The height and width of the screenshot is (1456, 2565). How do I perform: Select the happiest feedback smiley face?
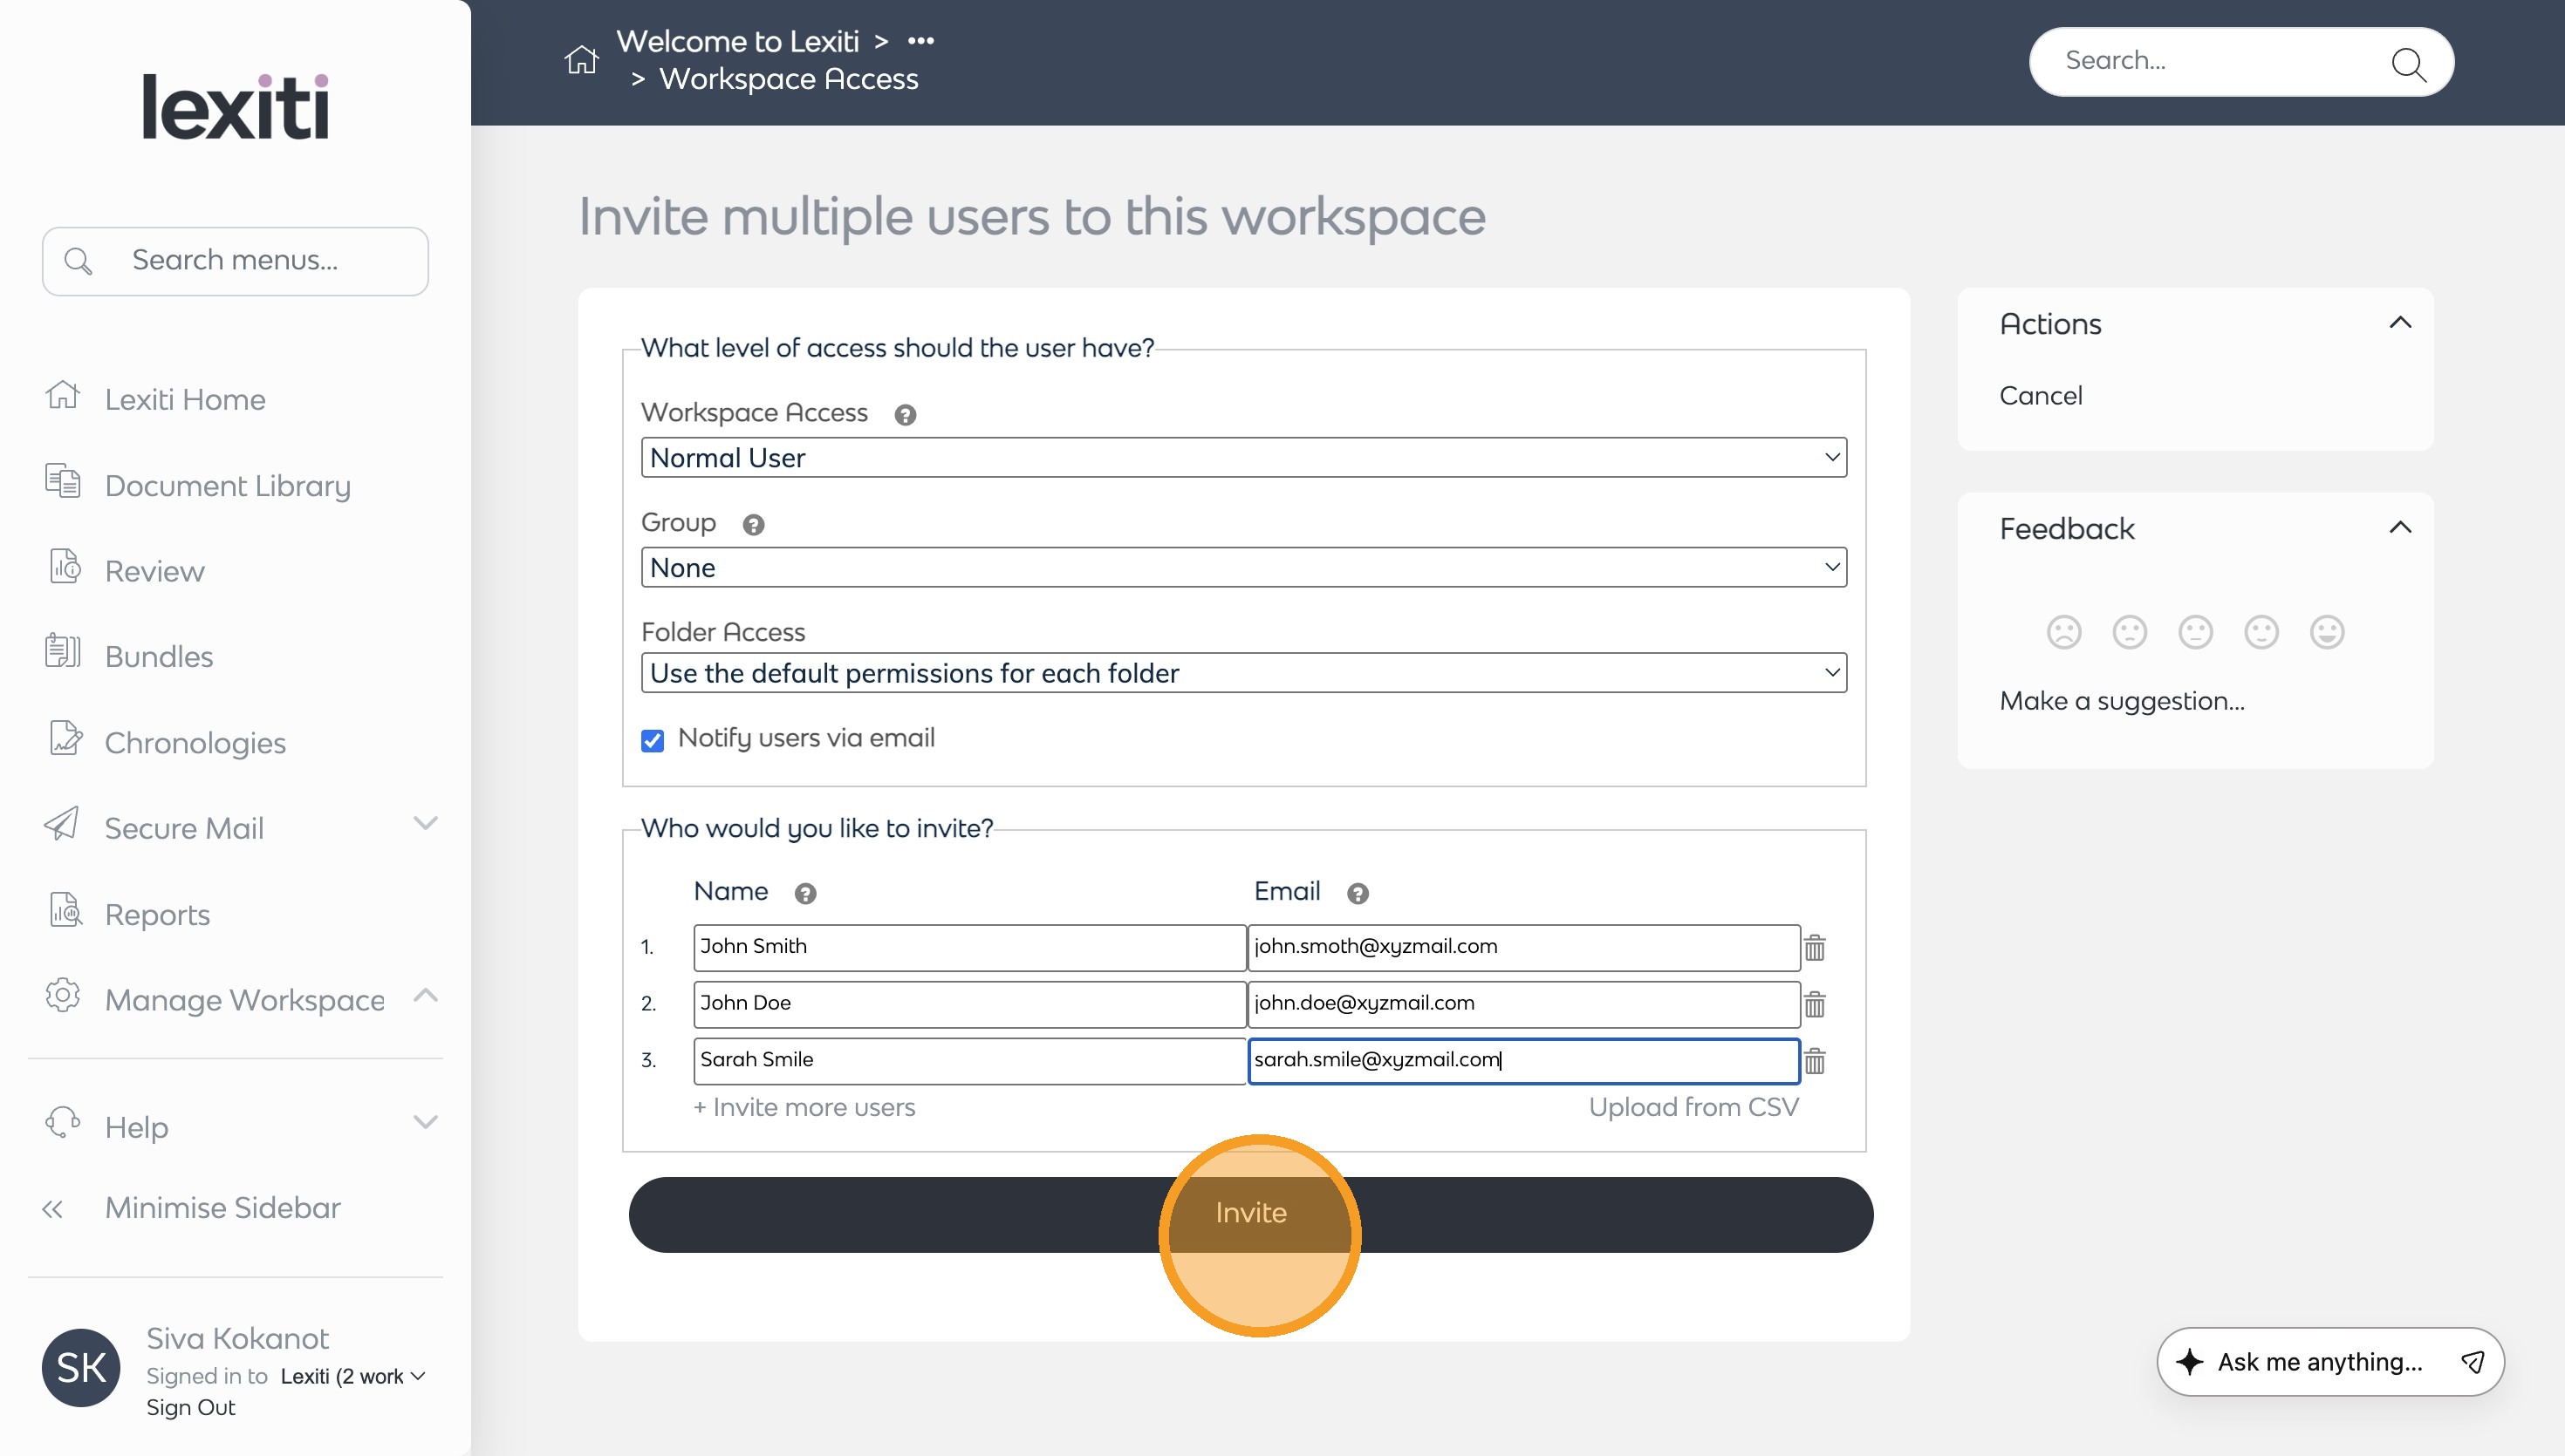coord(2327,632)
